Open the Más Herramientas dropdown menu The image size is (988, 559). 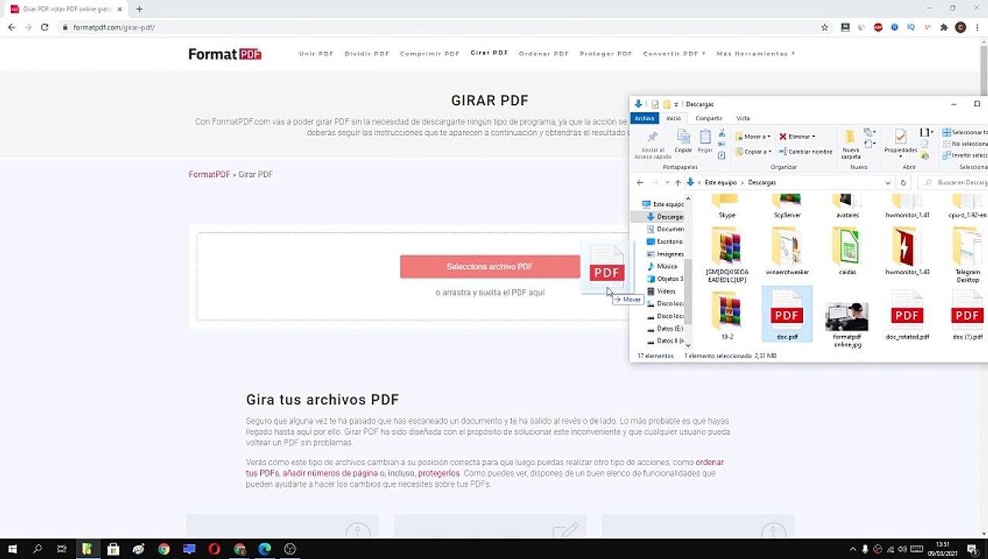pyautogui.click(x=756, y=54)
